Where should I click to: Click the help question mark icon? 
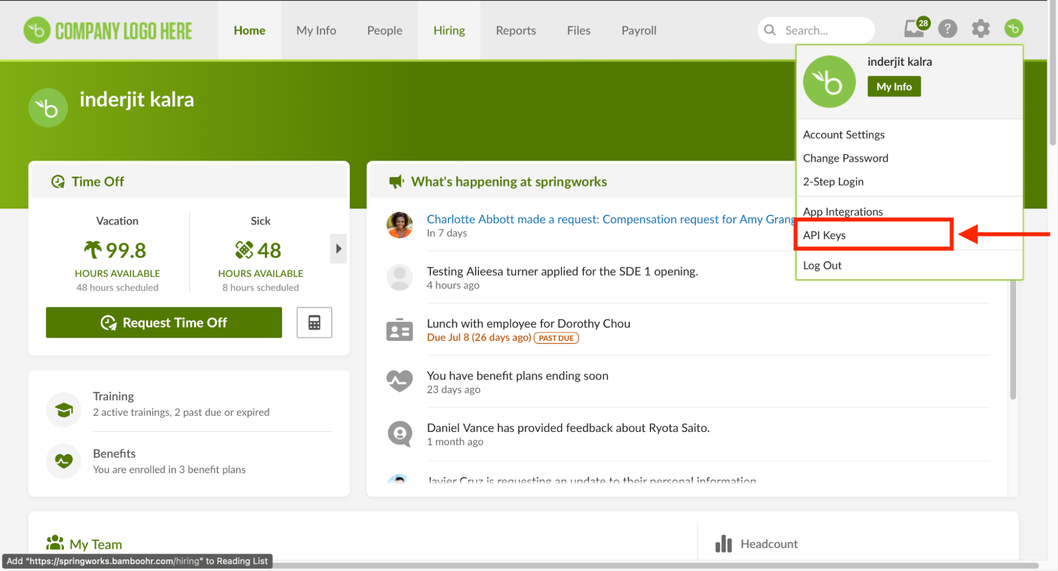point(947,29)
